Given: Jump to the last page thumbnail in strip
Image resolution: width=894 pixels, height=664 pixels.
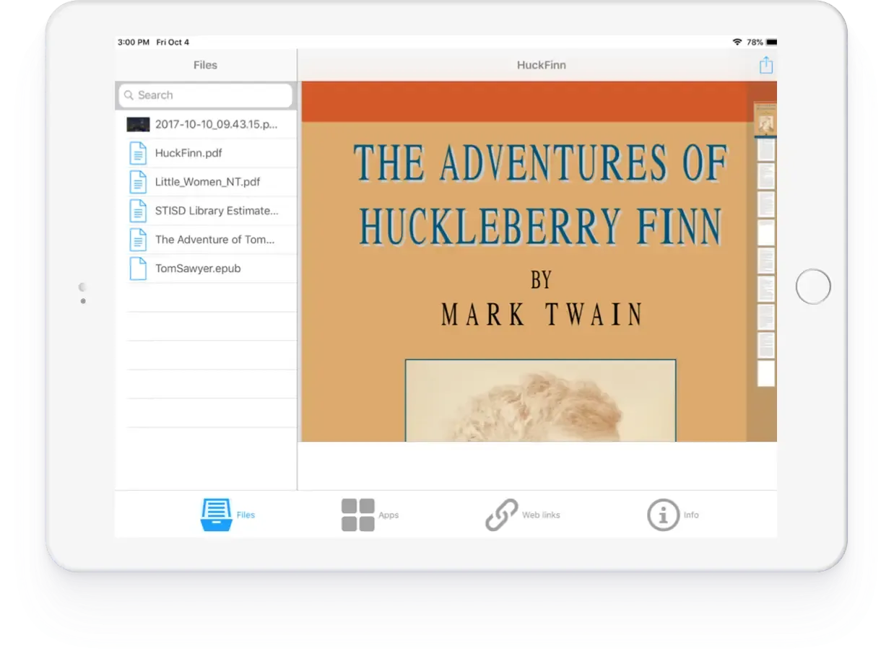Looking at the screenshot, I should point(765,374).
